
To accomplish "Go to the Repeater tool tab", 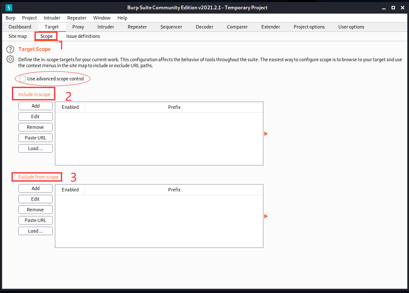I will 137,27.
